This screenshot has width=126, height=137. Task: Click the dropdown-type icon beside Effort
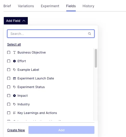14,61
